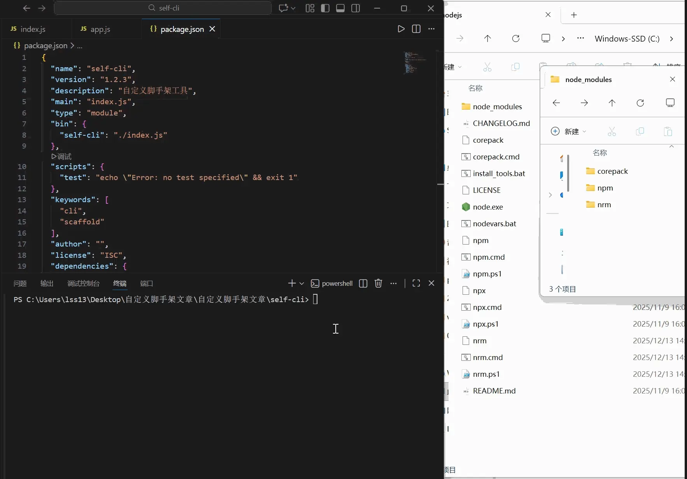Open the new terminal launch profile dropdown
Screen dimensions: 687x479
[301, 283]
